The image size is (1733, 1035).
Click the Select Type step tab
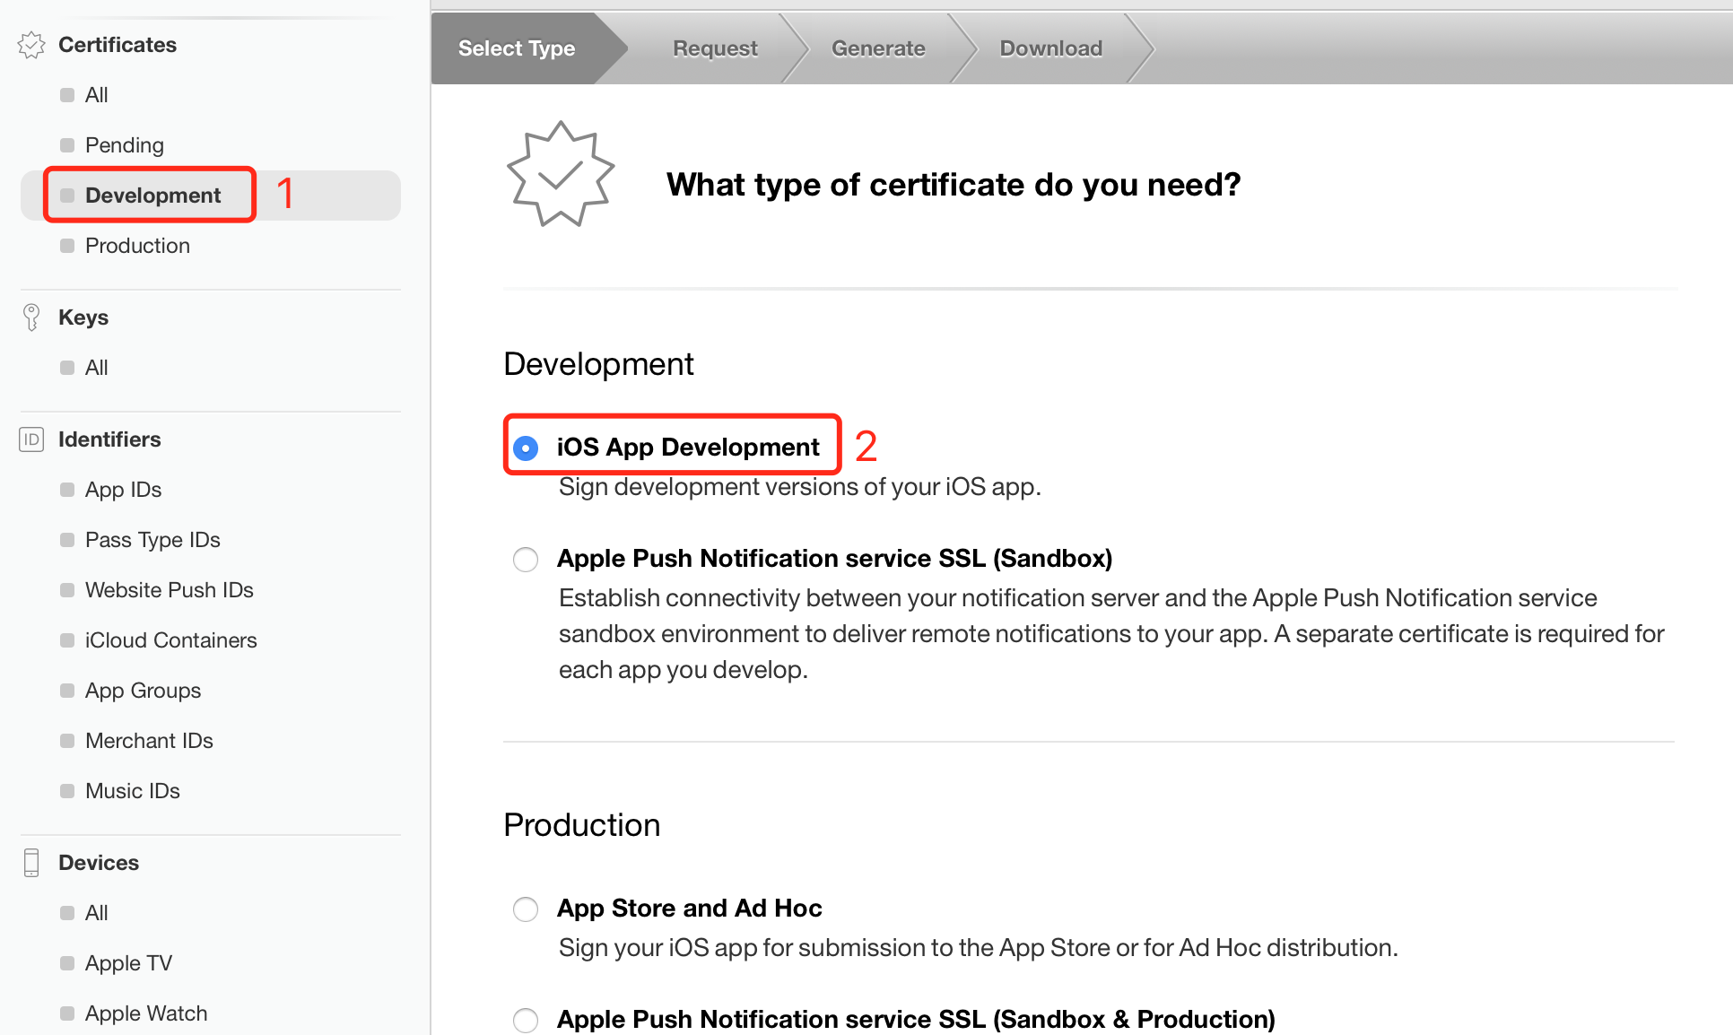(x=517, y=48)
